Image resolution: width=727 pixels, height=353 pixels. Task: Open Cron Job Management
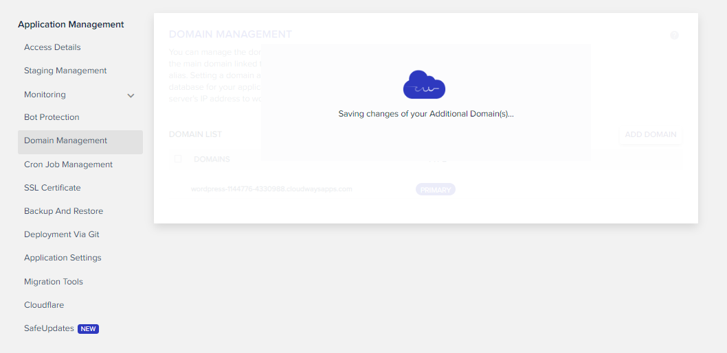(x=68, y=165)
